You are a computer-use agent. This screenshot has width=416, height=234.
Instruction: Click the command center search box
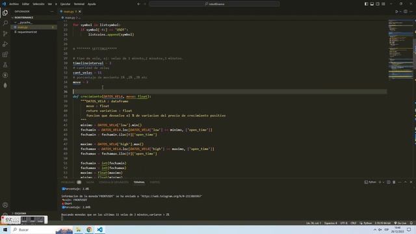click(x=214, y=4)
